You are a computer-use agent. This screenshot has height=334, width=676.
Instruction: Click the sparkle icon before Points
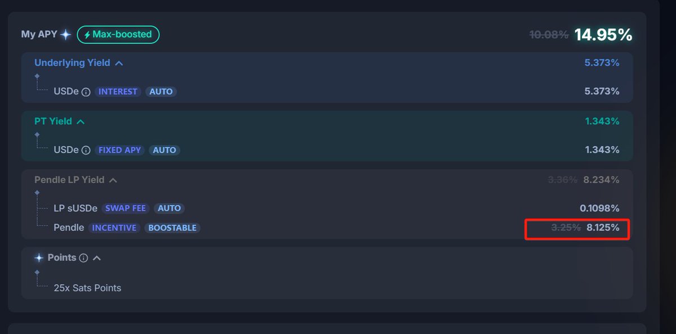click(39, 258)
